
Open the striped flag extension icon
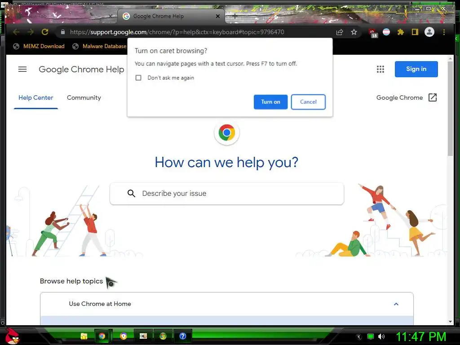(386, 32)
